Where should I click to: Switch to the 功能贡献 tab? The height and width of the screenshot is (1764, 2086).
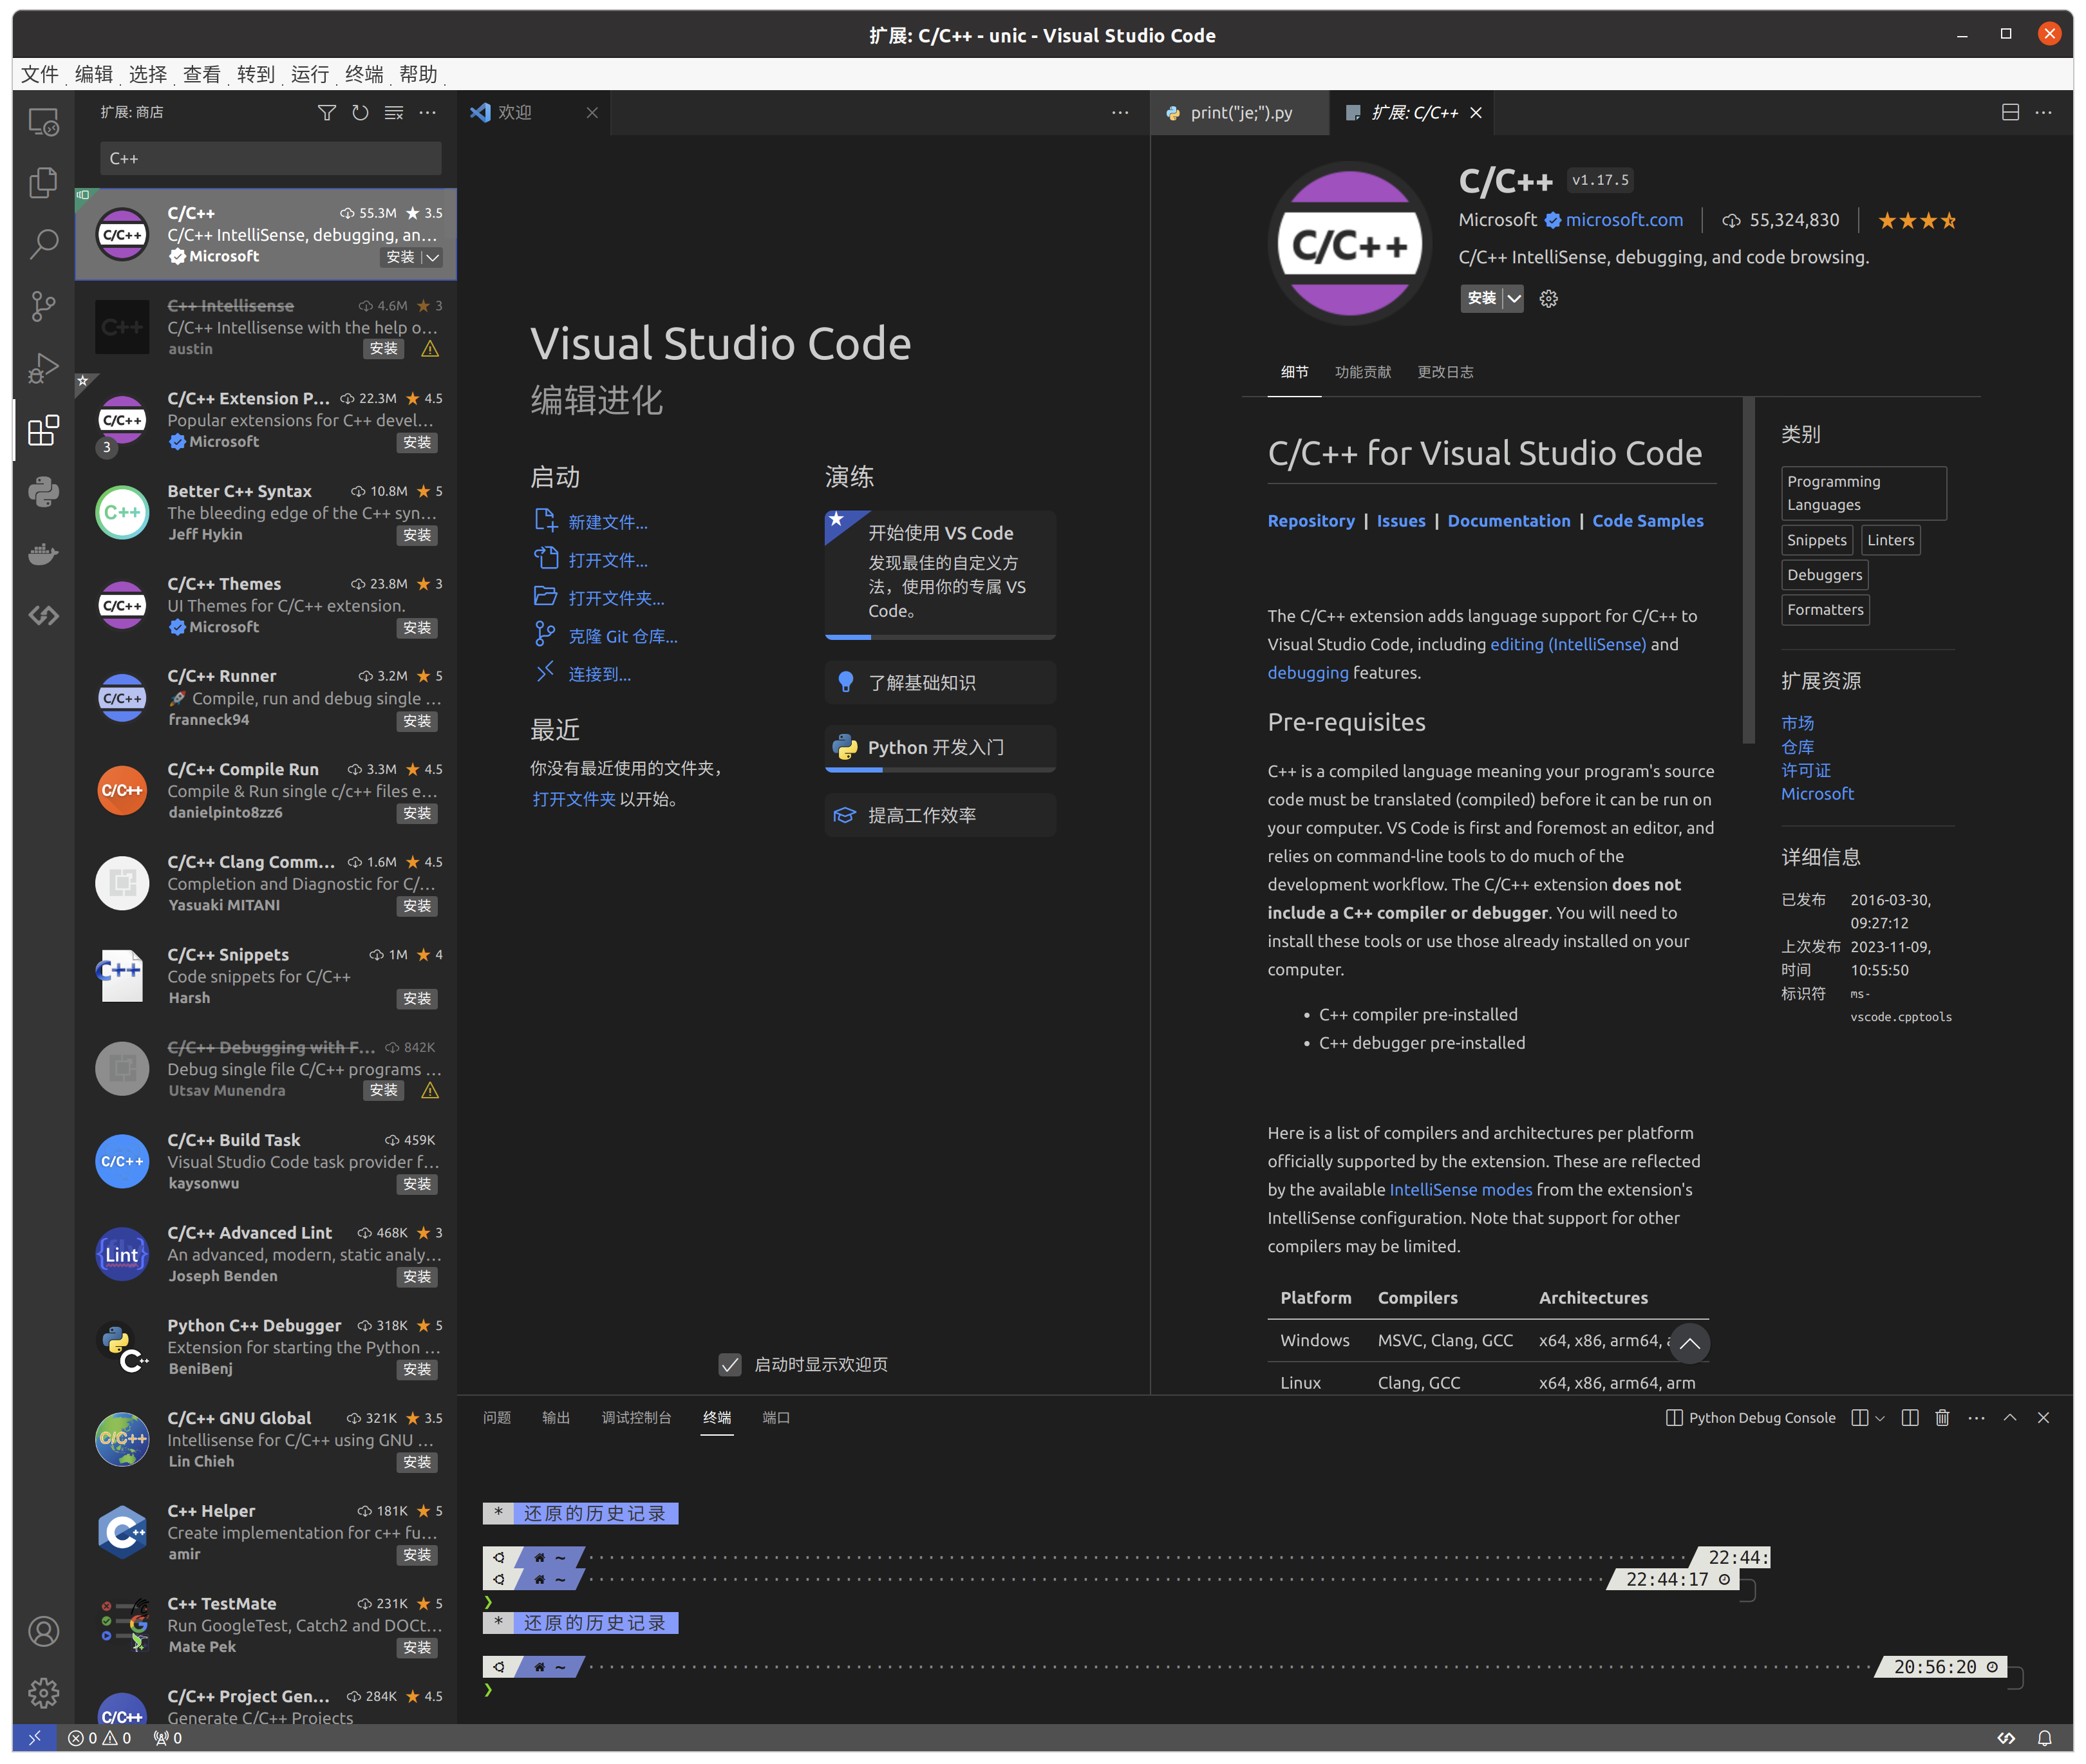click(x=1363, y=372)
